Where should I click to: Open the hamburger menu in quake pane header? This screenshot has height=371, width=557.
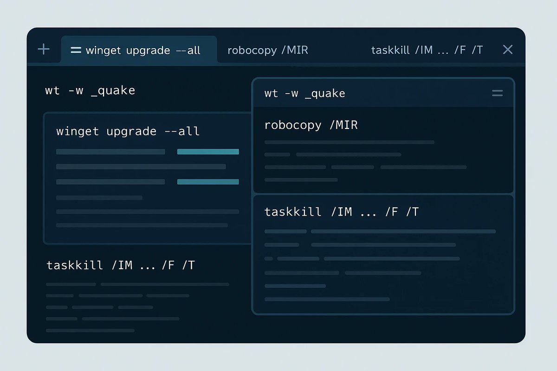tap(497, 93)
